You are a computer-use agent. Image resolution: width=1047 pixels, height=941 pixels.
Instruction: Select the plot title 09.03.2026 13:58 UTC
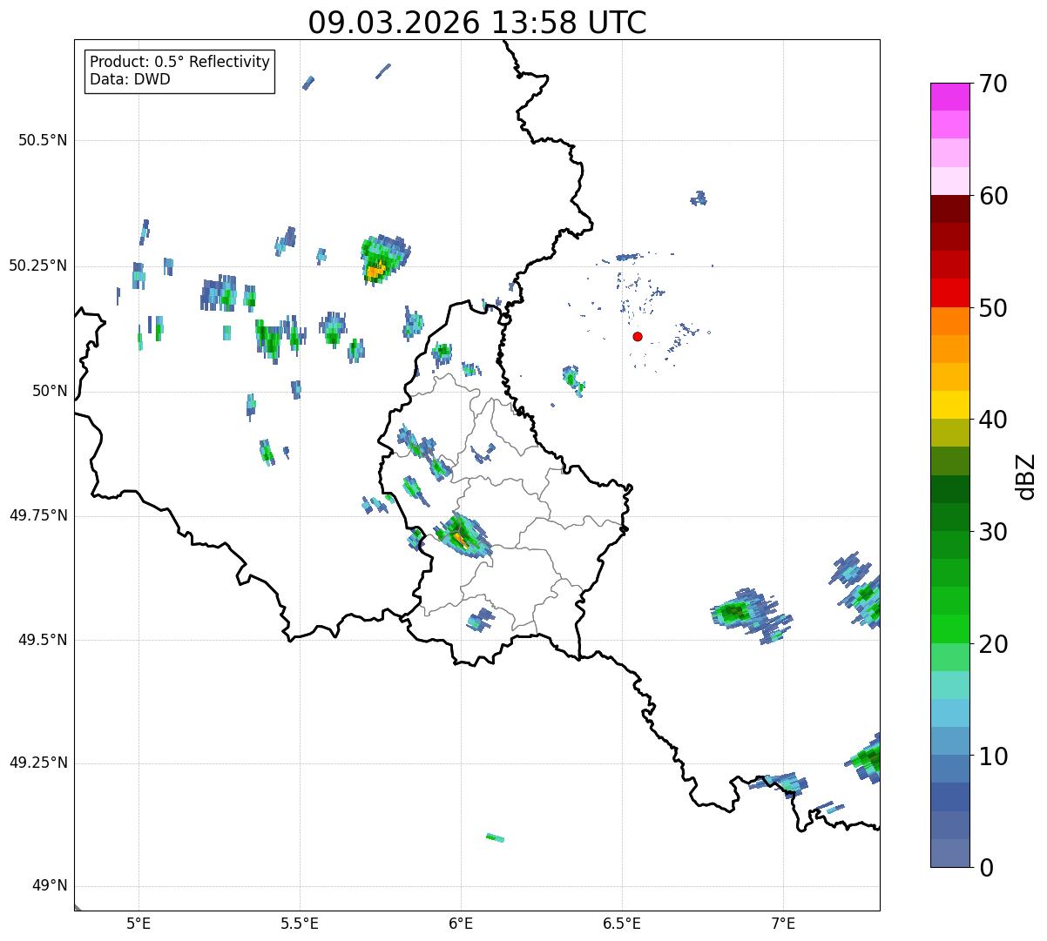[x=477, y=23]
